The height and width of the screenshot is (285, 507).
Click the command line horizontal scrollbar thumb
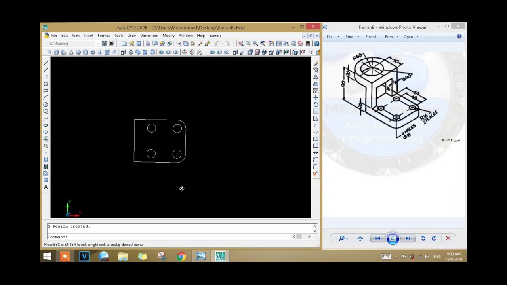(x=299, y=237)
